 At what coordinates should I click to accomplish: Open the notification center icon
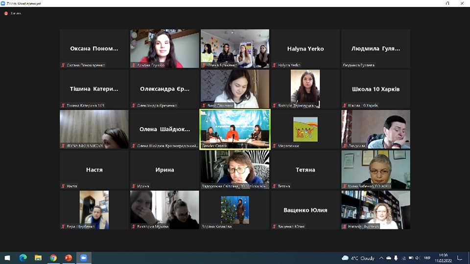tap(460, 258)
